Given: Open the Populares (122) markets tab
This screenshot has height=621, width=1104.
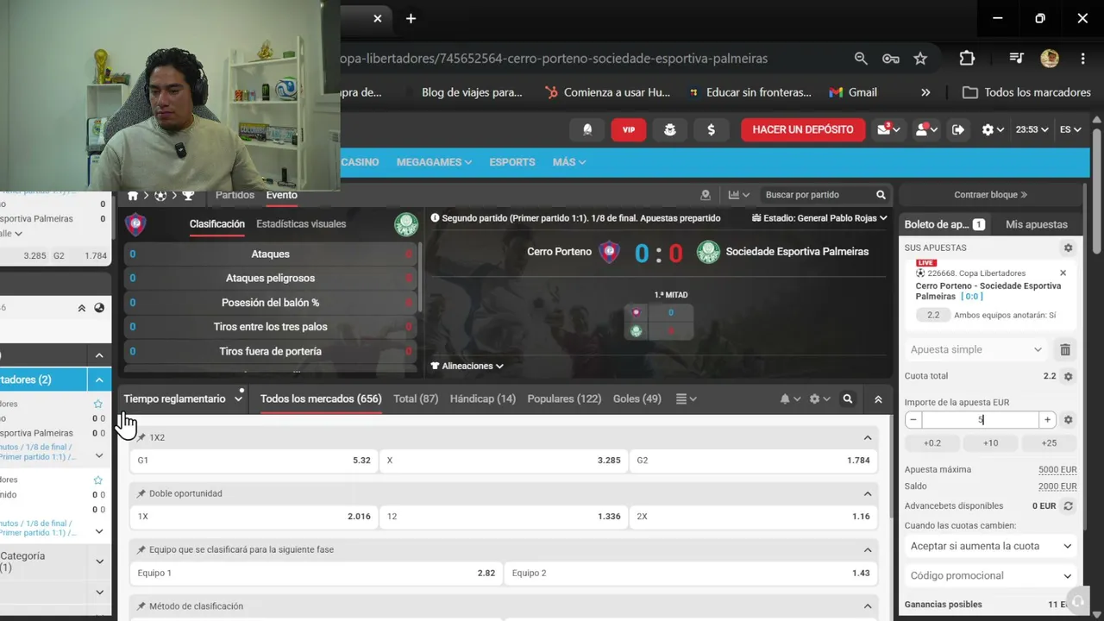Looking at the screenshot, I should 564,399.
